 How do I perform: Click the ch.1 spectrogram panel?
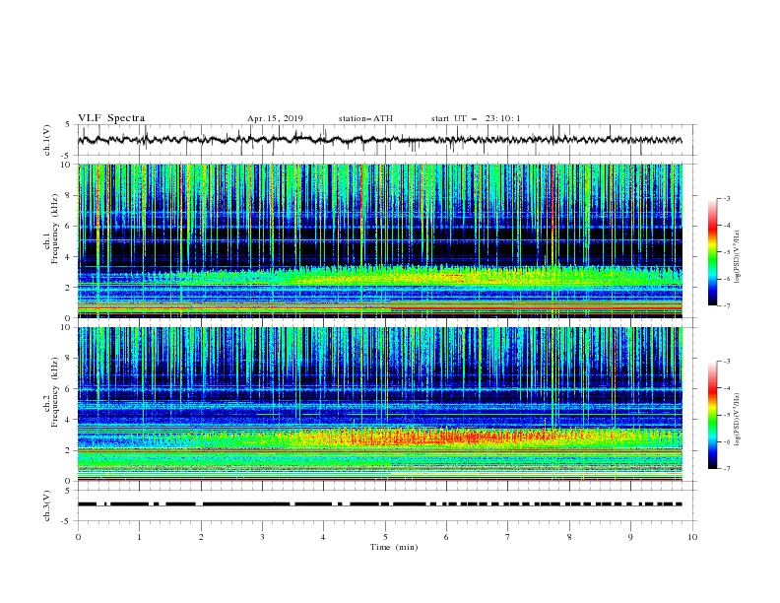(x=379, y=240)
